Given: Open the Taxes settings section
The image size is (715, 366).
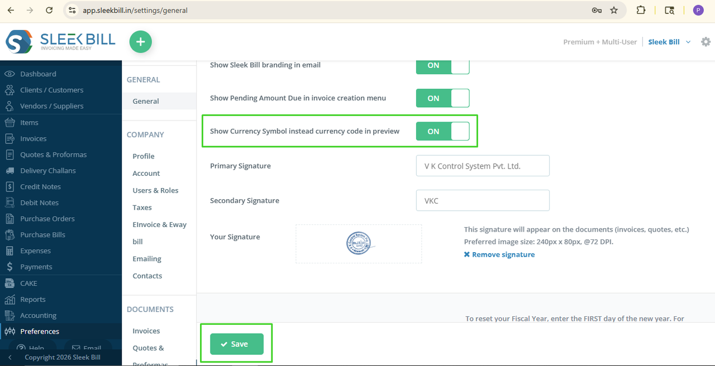Looking at the screenshot, I should pos(142,208).
